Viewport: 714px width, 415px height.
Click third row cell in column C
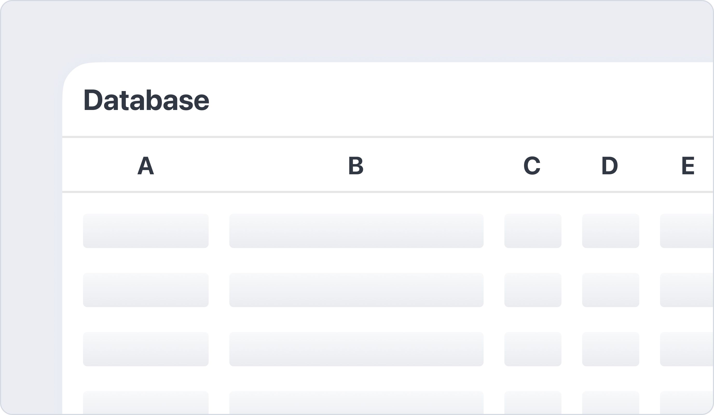pos(533,349)
